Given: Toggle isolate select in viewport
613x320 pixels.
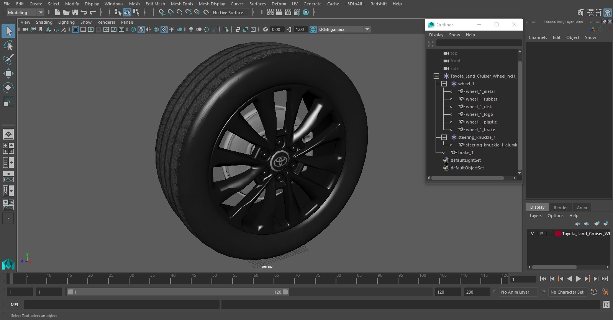Looking at the screenshot, I should pos(226,29).
